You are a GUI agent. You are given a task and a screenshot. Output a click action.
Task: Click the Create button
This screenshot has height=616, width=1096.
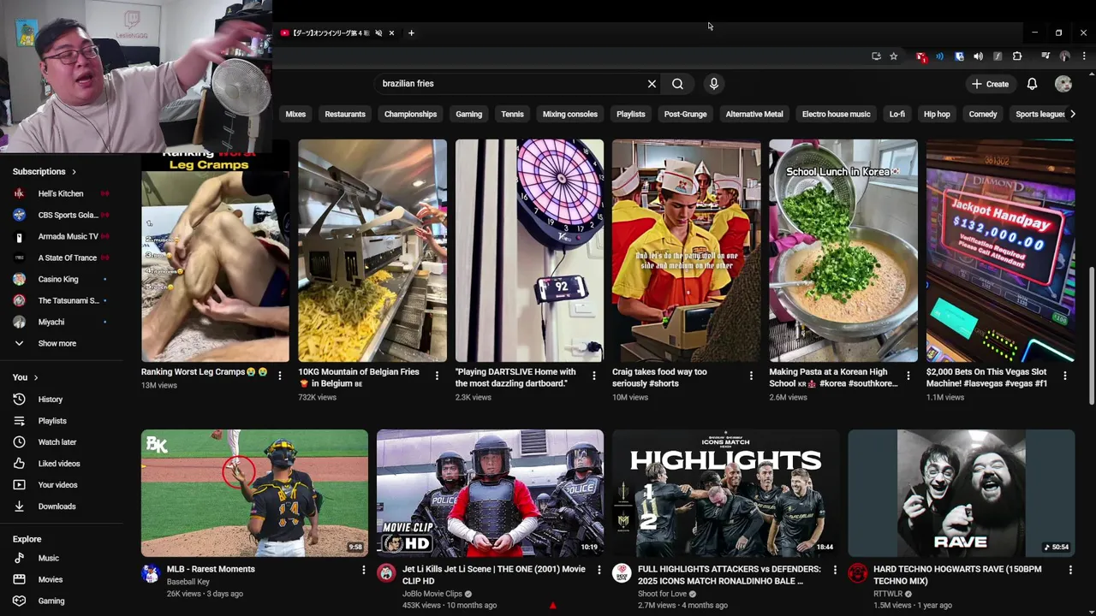click(990, 84)
